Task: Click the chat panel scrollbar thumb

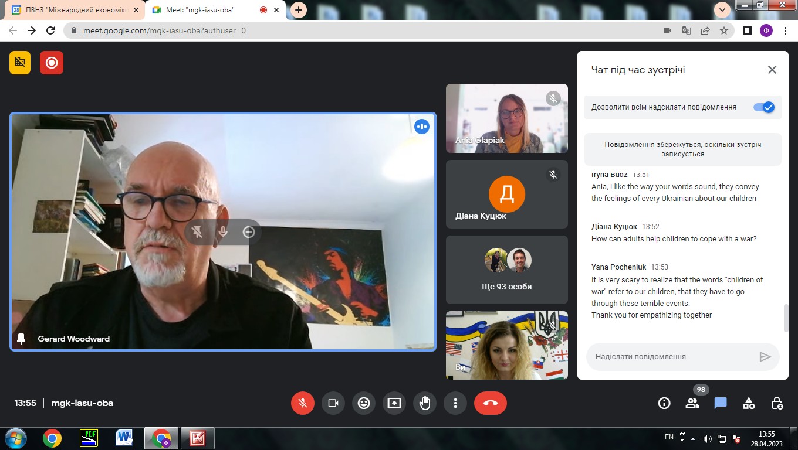Action: (786, 318)
